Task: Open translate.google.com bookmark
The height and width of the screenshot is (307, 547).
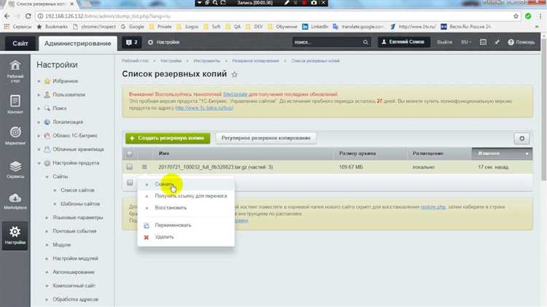Action: click(358, 26)
